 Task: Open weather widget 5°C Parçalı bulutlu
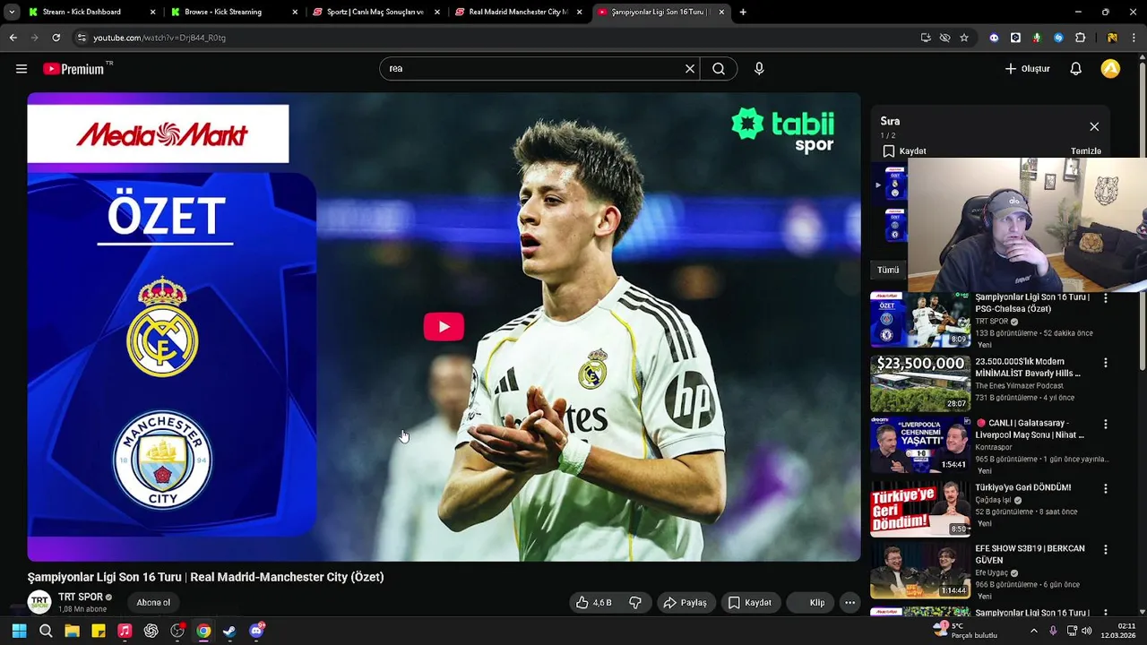(965, 631)
